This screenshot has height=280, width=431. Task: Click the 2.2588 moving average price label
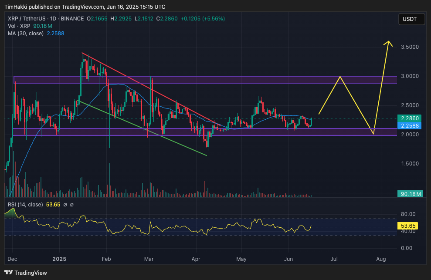click(410, 125)
